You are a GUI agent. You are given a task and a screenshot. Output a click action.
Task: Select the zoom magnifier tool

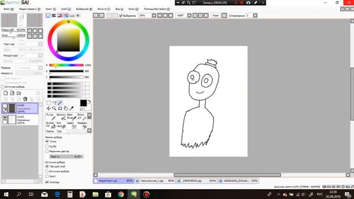tap(54, 108)
